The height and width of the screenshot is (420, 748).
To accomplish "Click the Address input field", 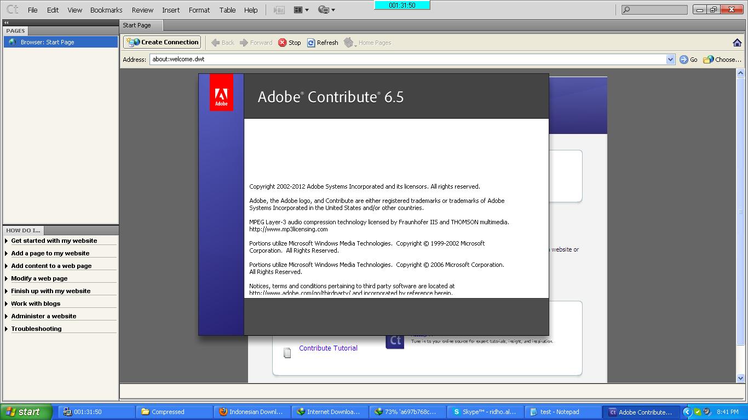I will coord(407,59).
